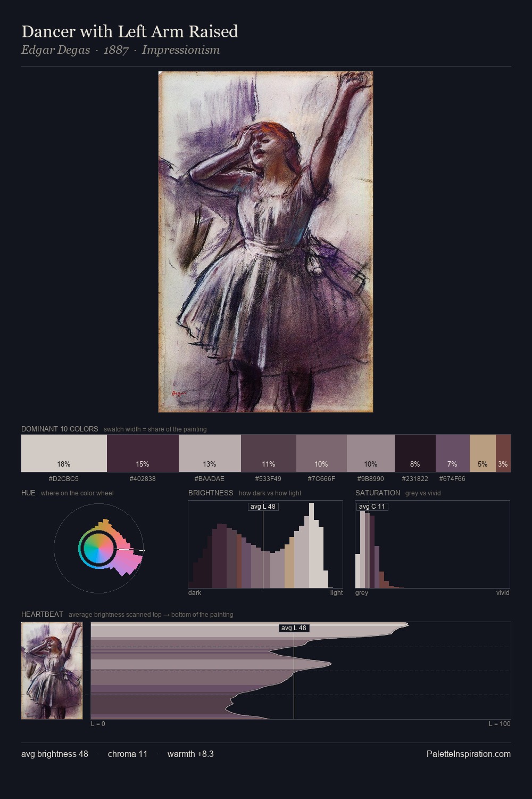Image resolution: width=532 pixels, height=799 pixels.
Task: Click the hex code '#7C666F'
Action: coord(321,478)
